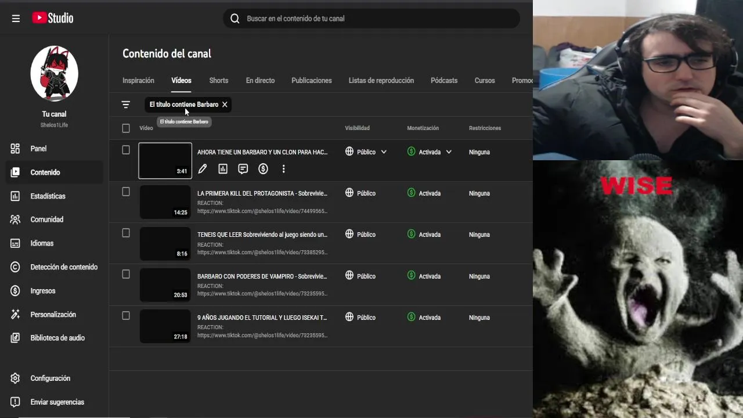Open the 9 AÑOS JUGANDO EL TUTORIAL title

coord(262,318)
